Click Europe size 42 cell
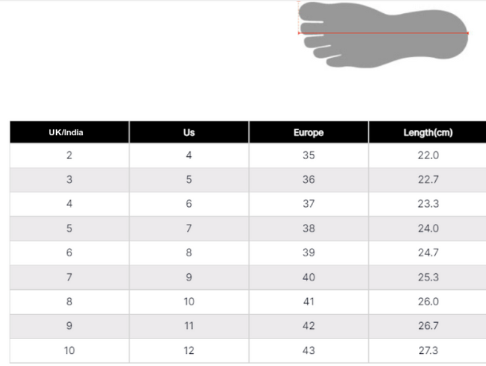This screenshot has width=486, height=366. point(308,326)
